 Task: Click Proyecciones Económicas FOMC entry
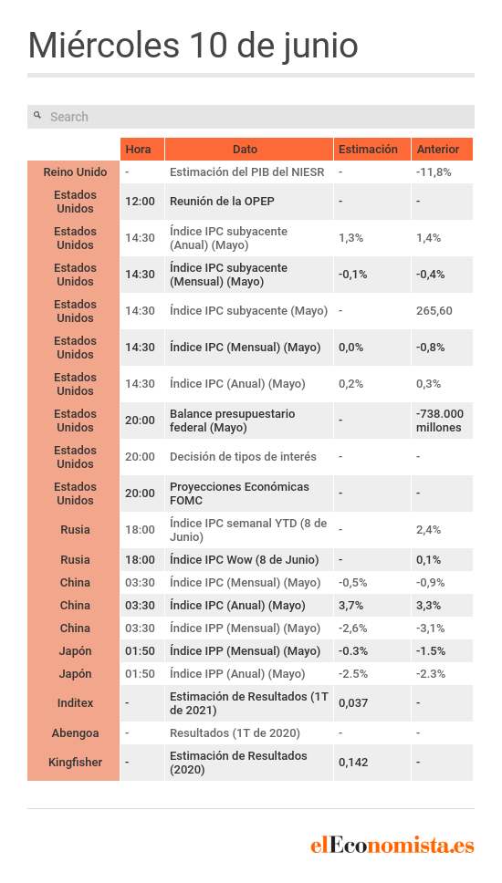[239, 493]
